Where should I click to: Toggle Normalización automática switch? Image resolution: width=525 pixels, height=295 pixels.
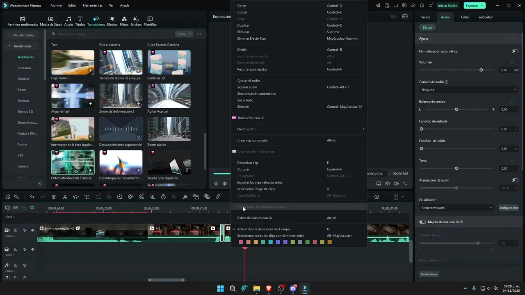point(515,51)
